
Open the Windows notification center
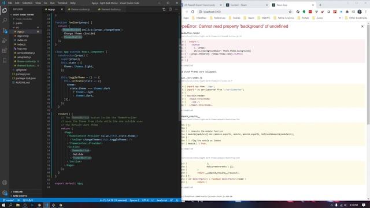[364, 205]
